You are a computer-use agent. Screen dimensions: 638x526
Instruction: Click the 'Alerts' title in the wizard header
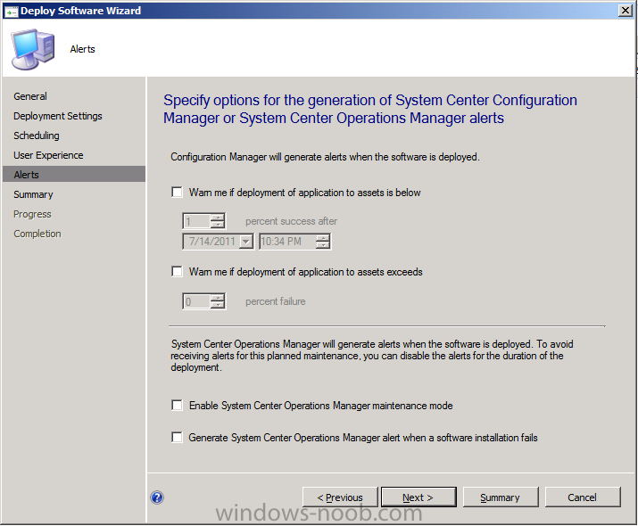[83, 49]
